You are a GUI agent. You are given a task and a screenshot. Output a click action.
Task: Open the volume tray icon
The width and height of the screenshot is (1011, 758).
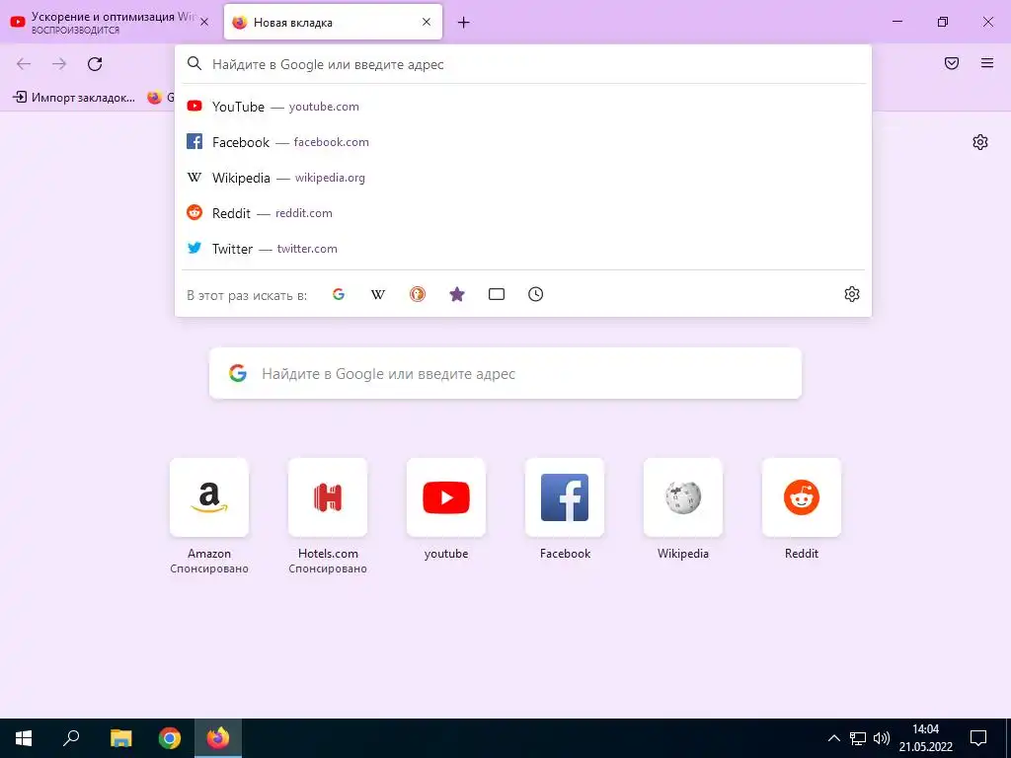tap(882, 738)
